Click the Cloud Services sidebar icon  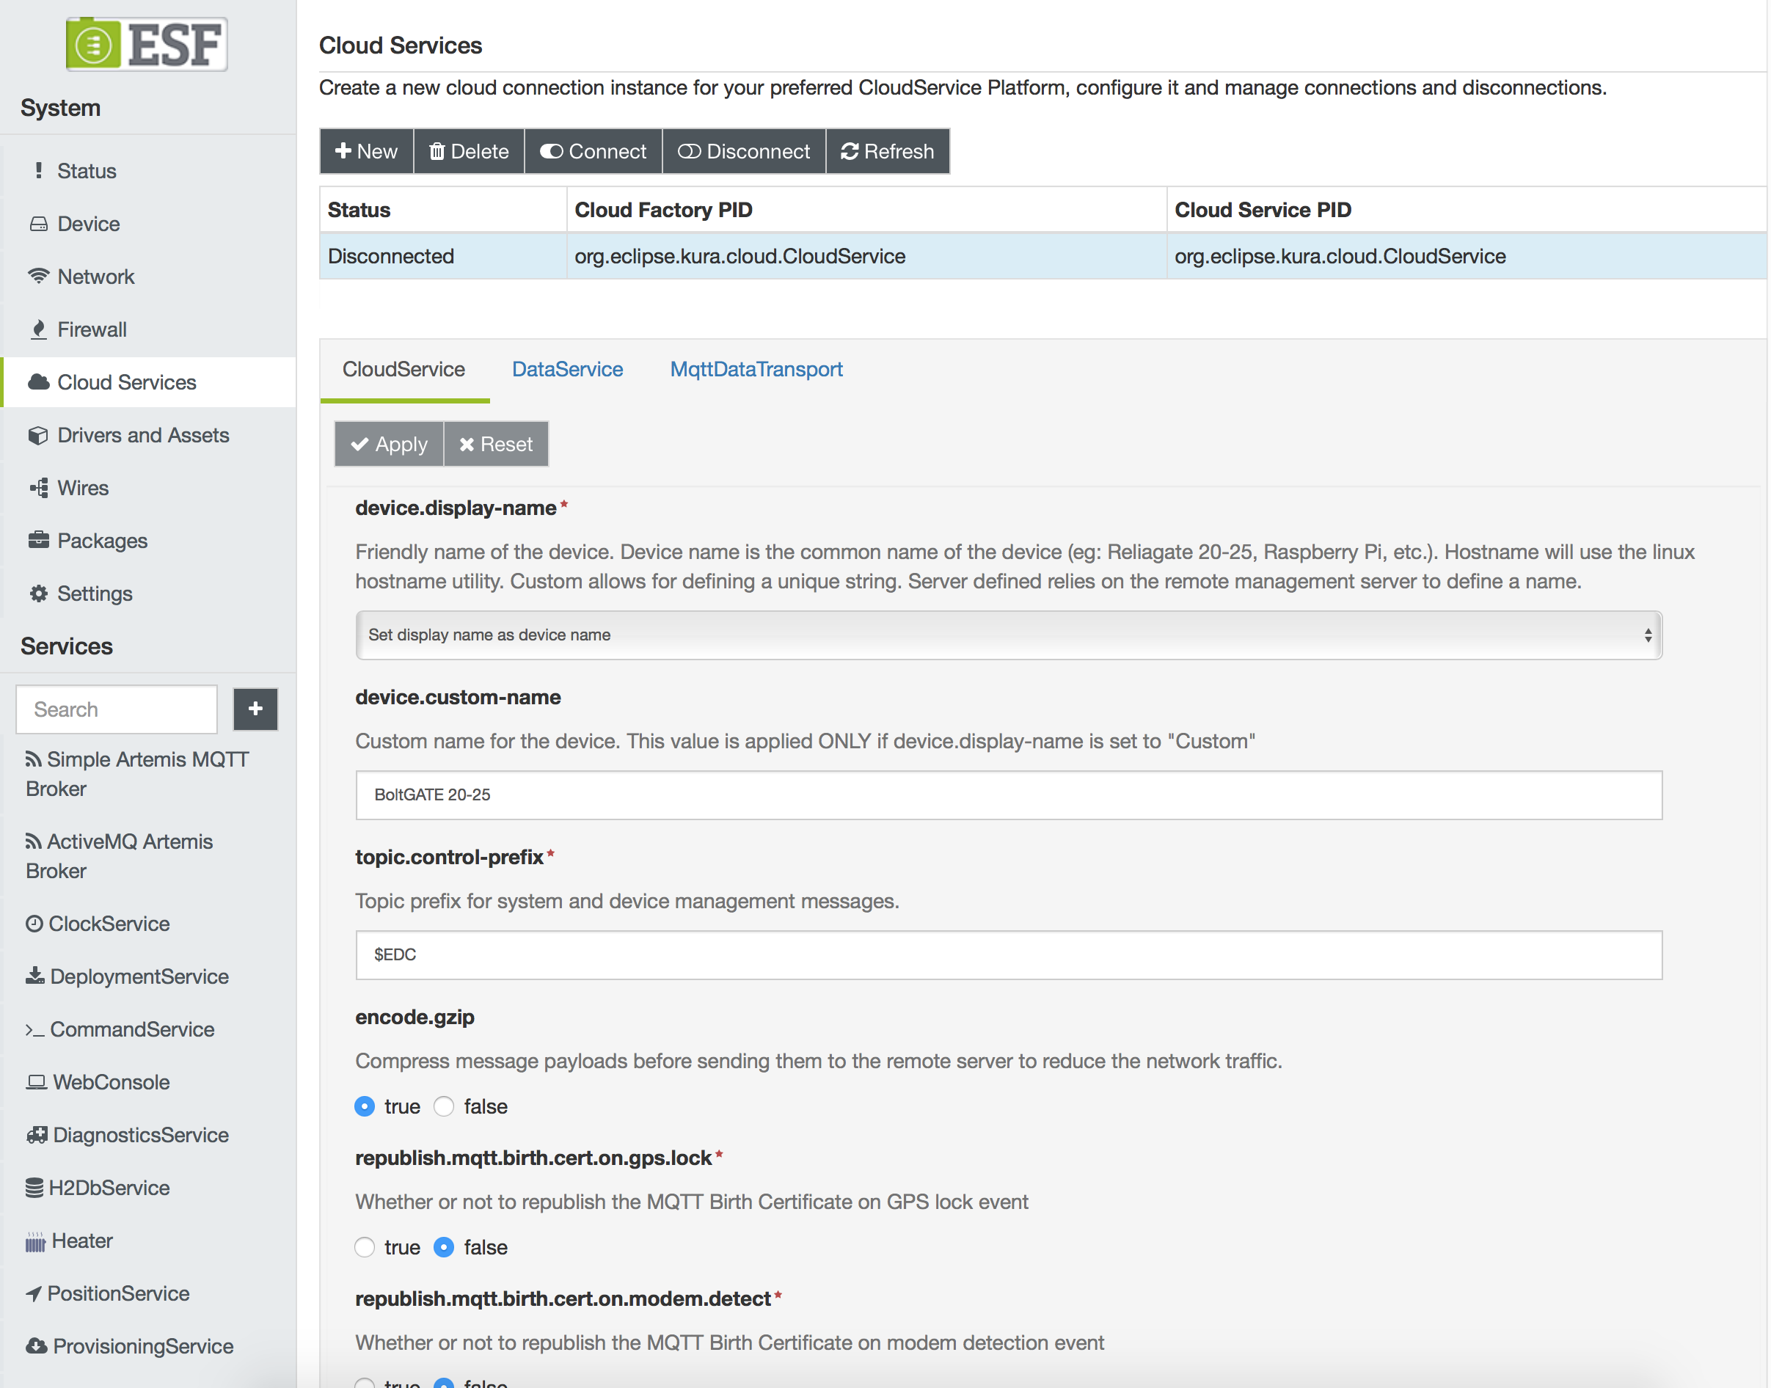pos(37,381)
